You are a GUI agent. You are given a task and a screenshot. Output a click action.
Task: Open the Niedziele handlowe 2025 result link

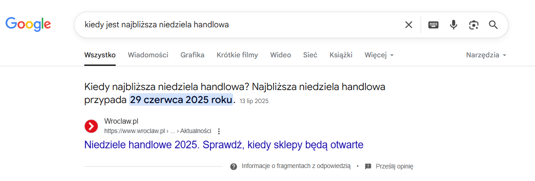click(223, 145)
